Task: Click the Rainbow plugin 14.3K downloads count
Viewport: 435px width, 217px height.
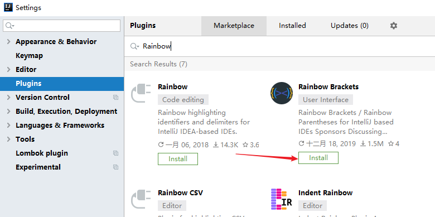Action: pyautogui.click(x=225, y=145)
